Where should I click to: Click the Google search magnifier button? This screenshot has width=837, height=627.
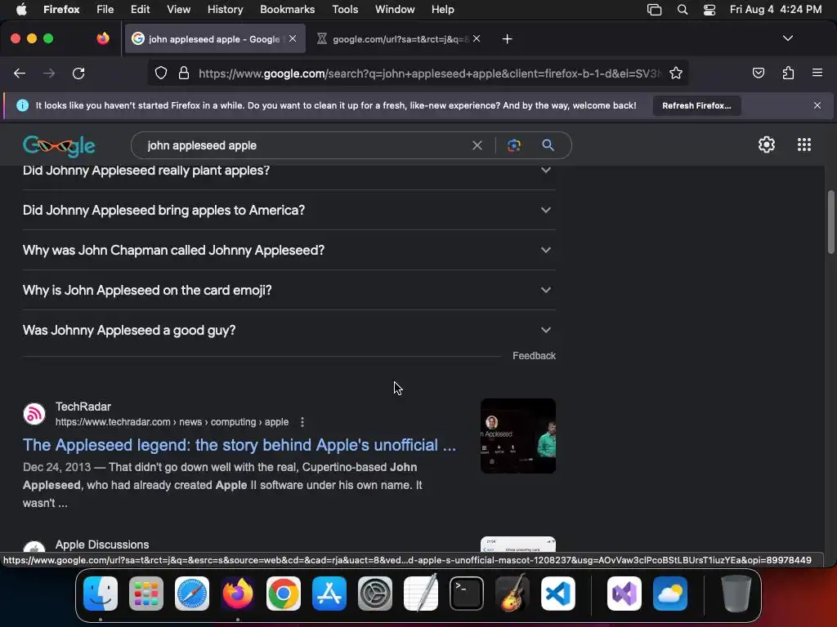pos(548,145)
